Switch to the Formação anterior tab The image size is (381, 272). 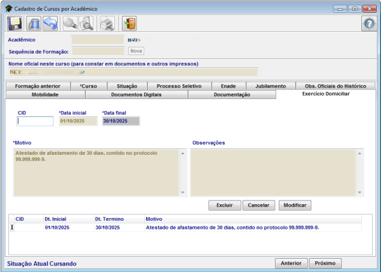37,86
